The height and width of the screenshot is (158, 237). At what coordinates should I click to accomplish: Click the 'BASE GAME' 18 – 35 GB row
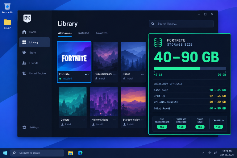(x=190, y=90)
